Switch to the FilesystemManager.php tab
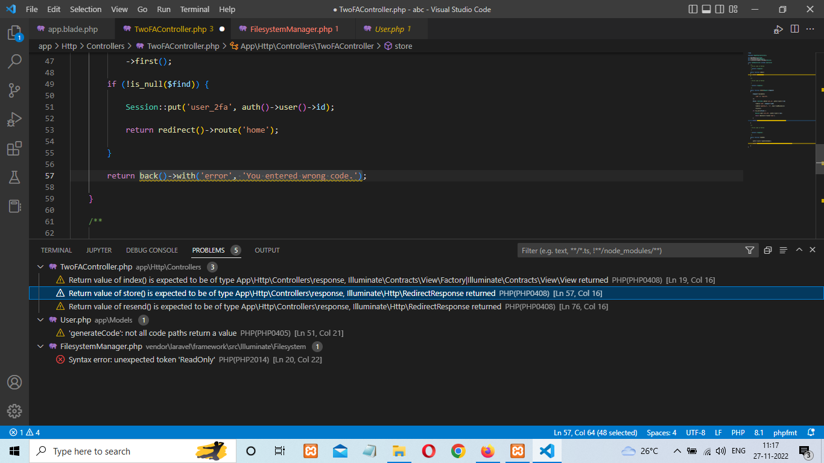Viewport: 824px width, 463px height. (294, 29)
